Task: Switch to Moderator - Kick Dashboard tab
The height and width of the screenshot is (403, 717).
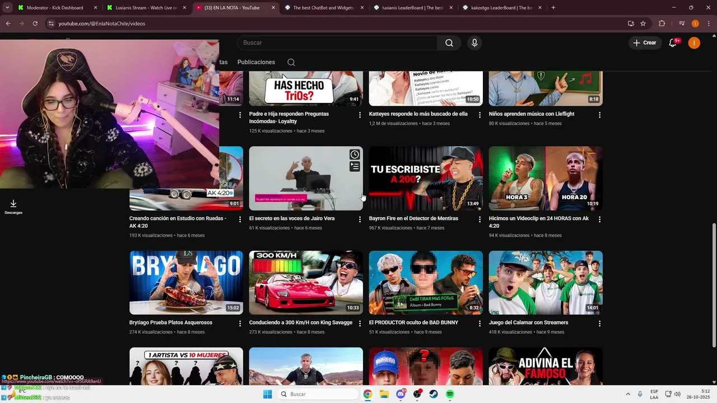Action: tap(57, 8)
